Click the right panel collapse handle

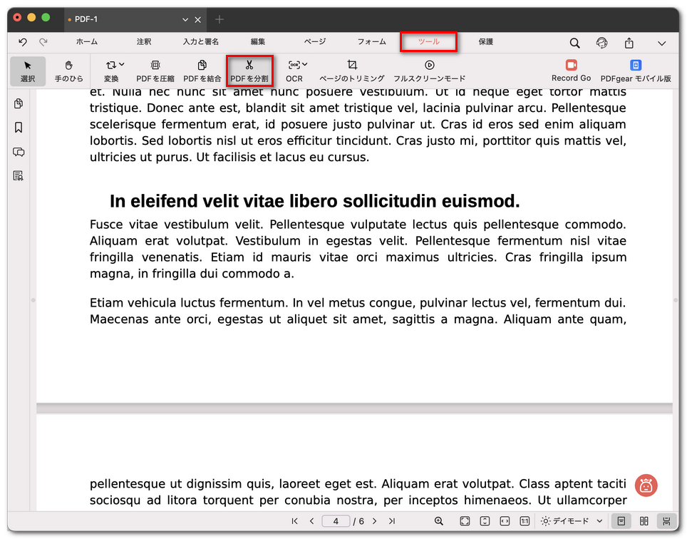click(x=676, y=300)
